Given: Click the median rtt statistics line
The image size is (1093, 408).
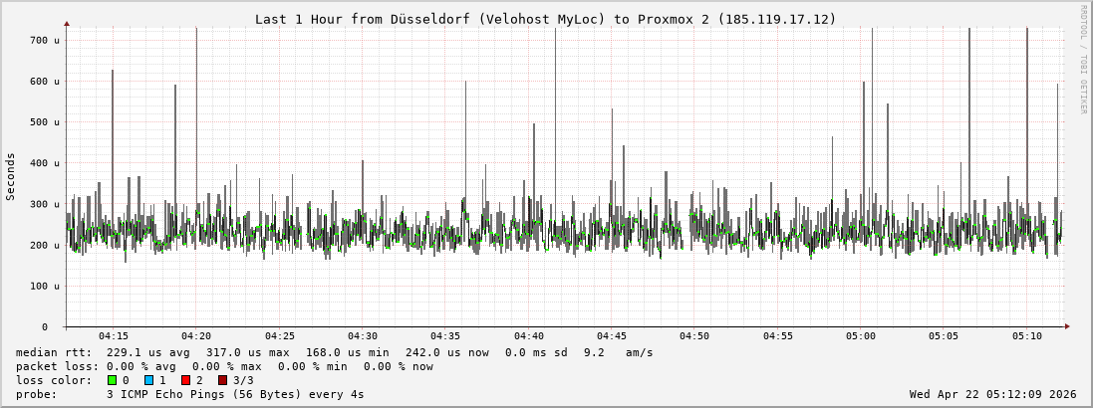Looking at the screenshot, I should tap(334, 352).
